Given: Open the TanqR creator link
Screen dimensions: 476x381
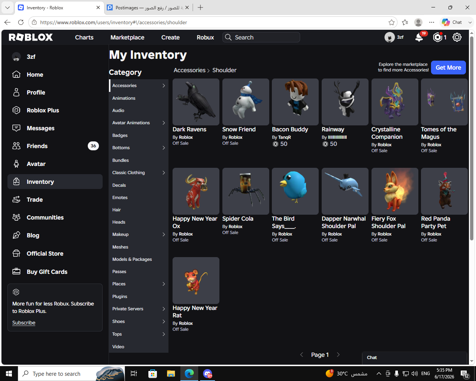Looking at the screenshot, I should [284, 137].
